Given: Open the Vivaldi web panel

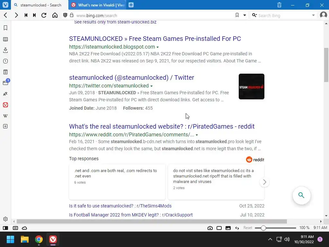Looking at the screenshot, I should (x=5, y=105).
